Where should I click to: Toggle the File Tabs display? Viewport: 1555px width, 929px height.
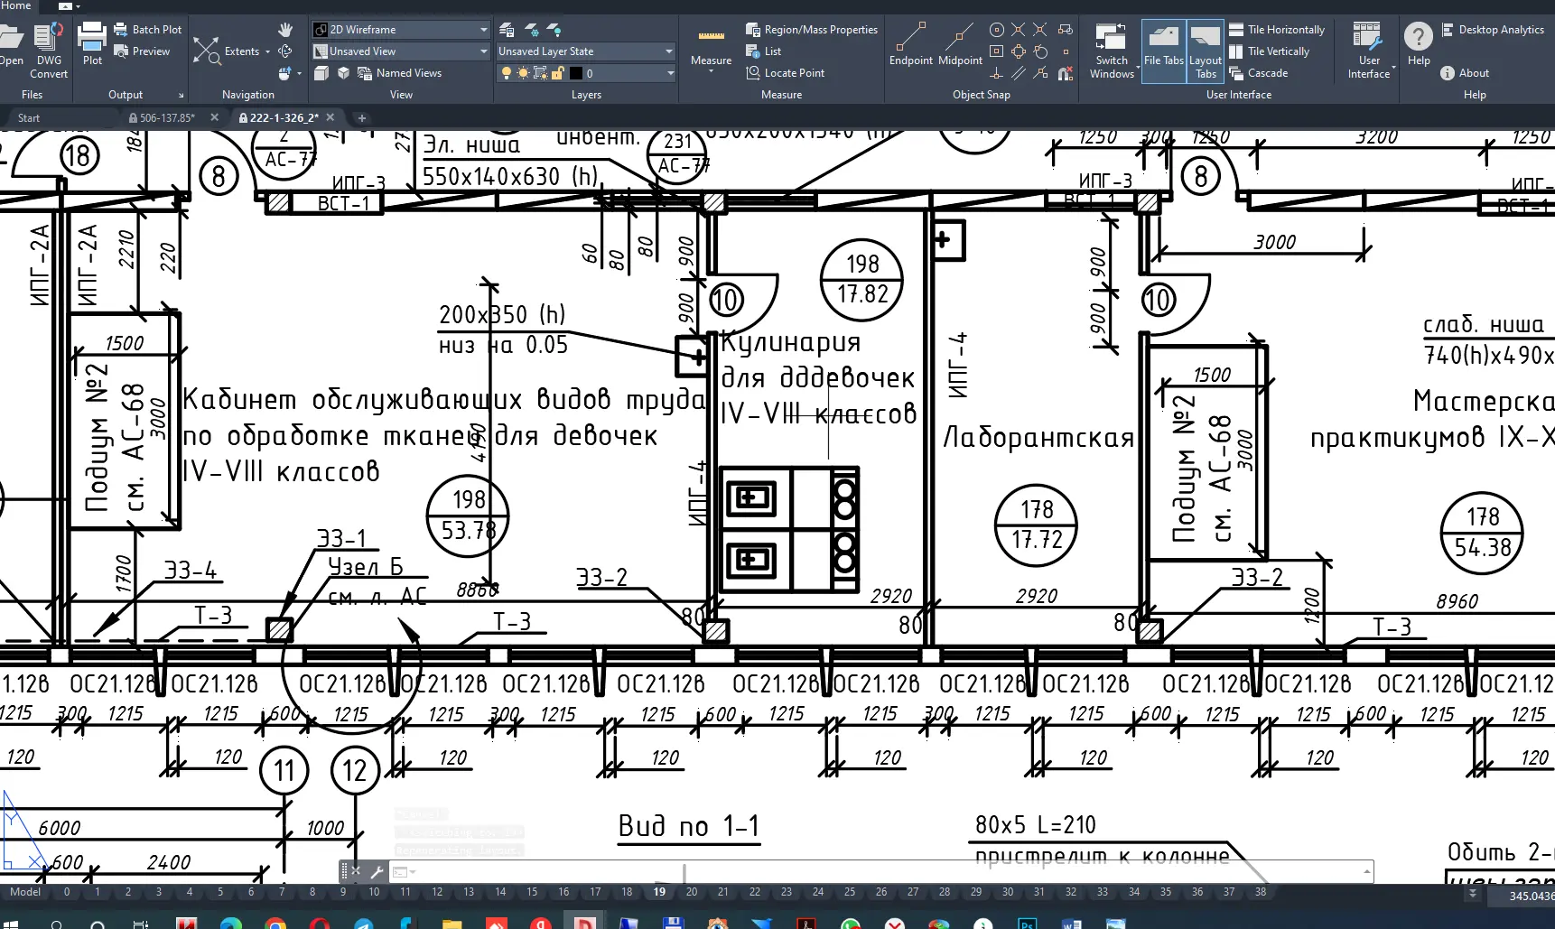1163,51
